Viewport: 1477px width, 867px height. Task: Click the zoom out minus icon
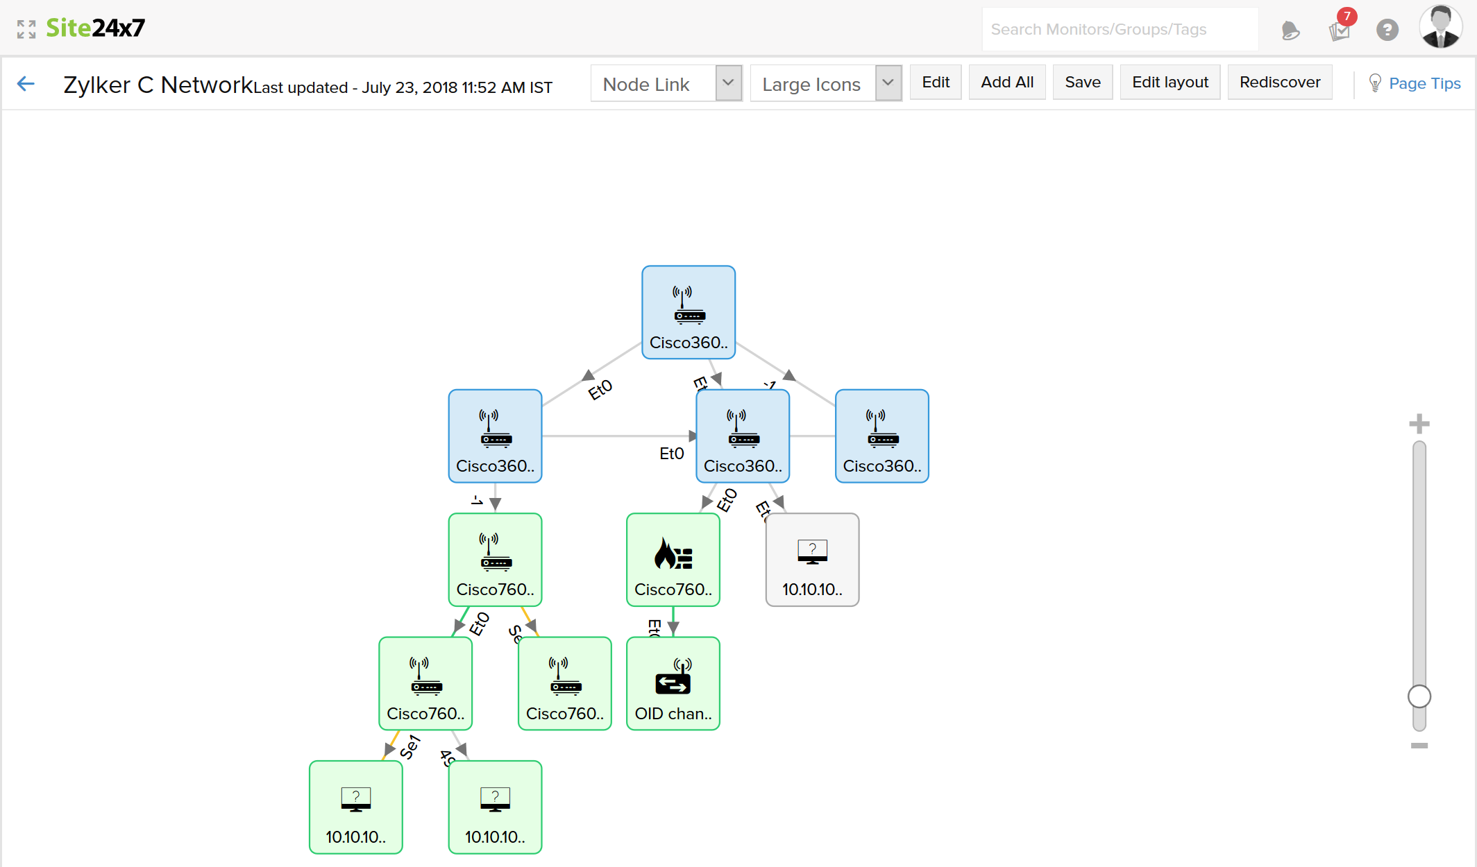pyautogui.click(x=1419, y=746)
